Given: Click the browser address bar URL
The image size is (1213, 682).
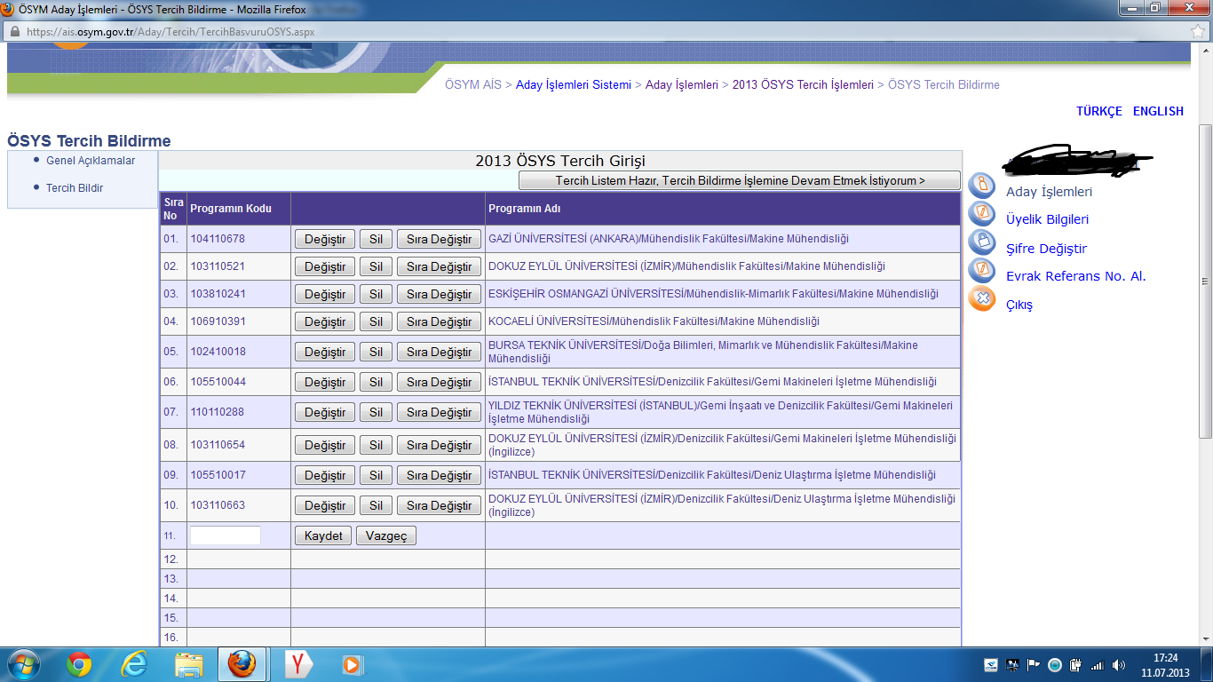Looking at the screenshot, I should 170,31.
